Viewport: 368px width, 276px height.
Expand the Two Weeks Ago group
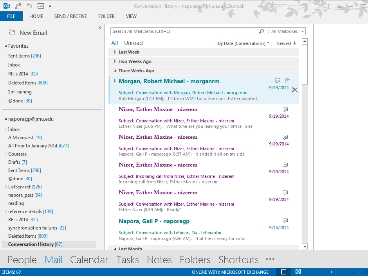115,61
